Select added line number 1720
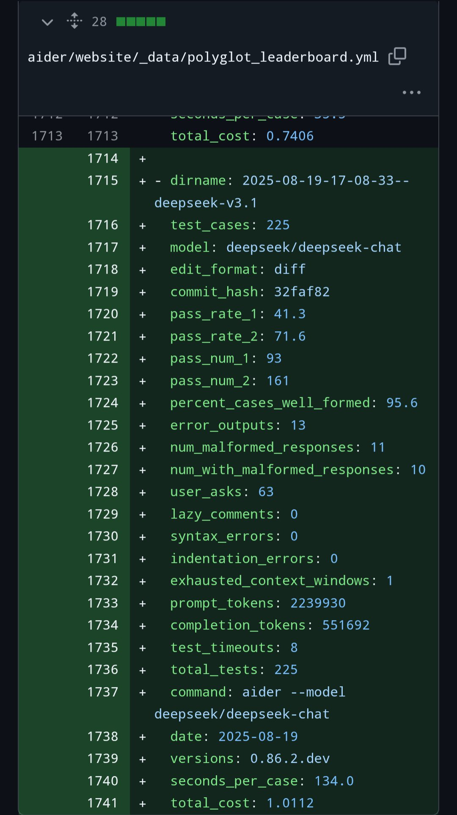 102,314
